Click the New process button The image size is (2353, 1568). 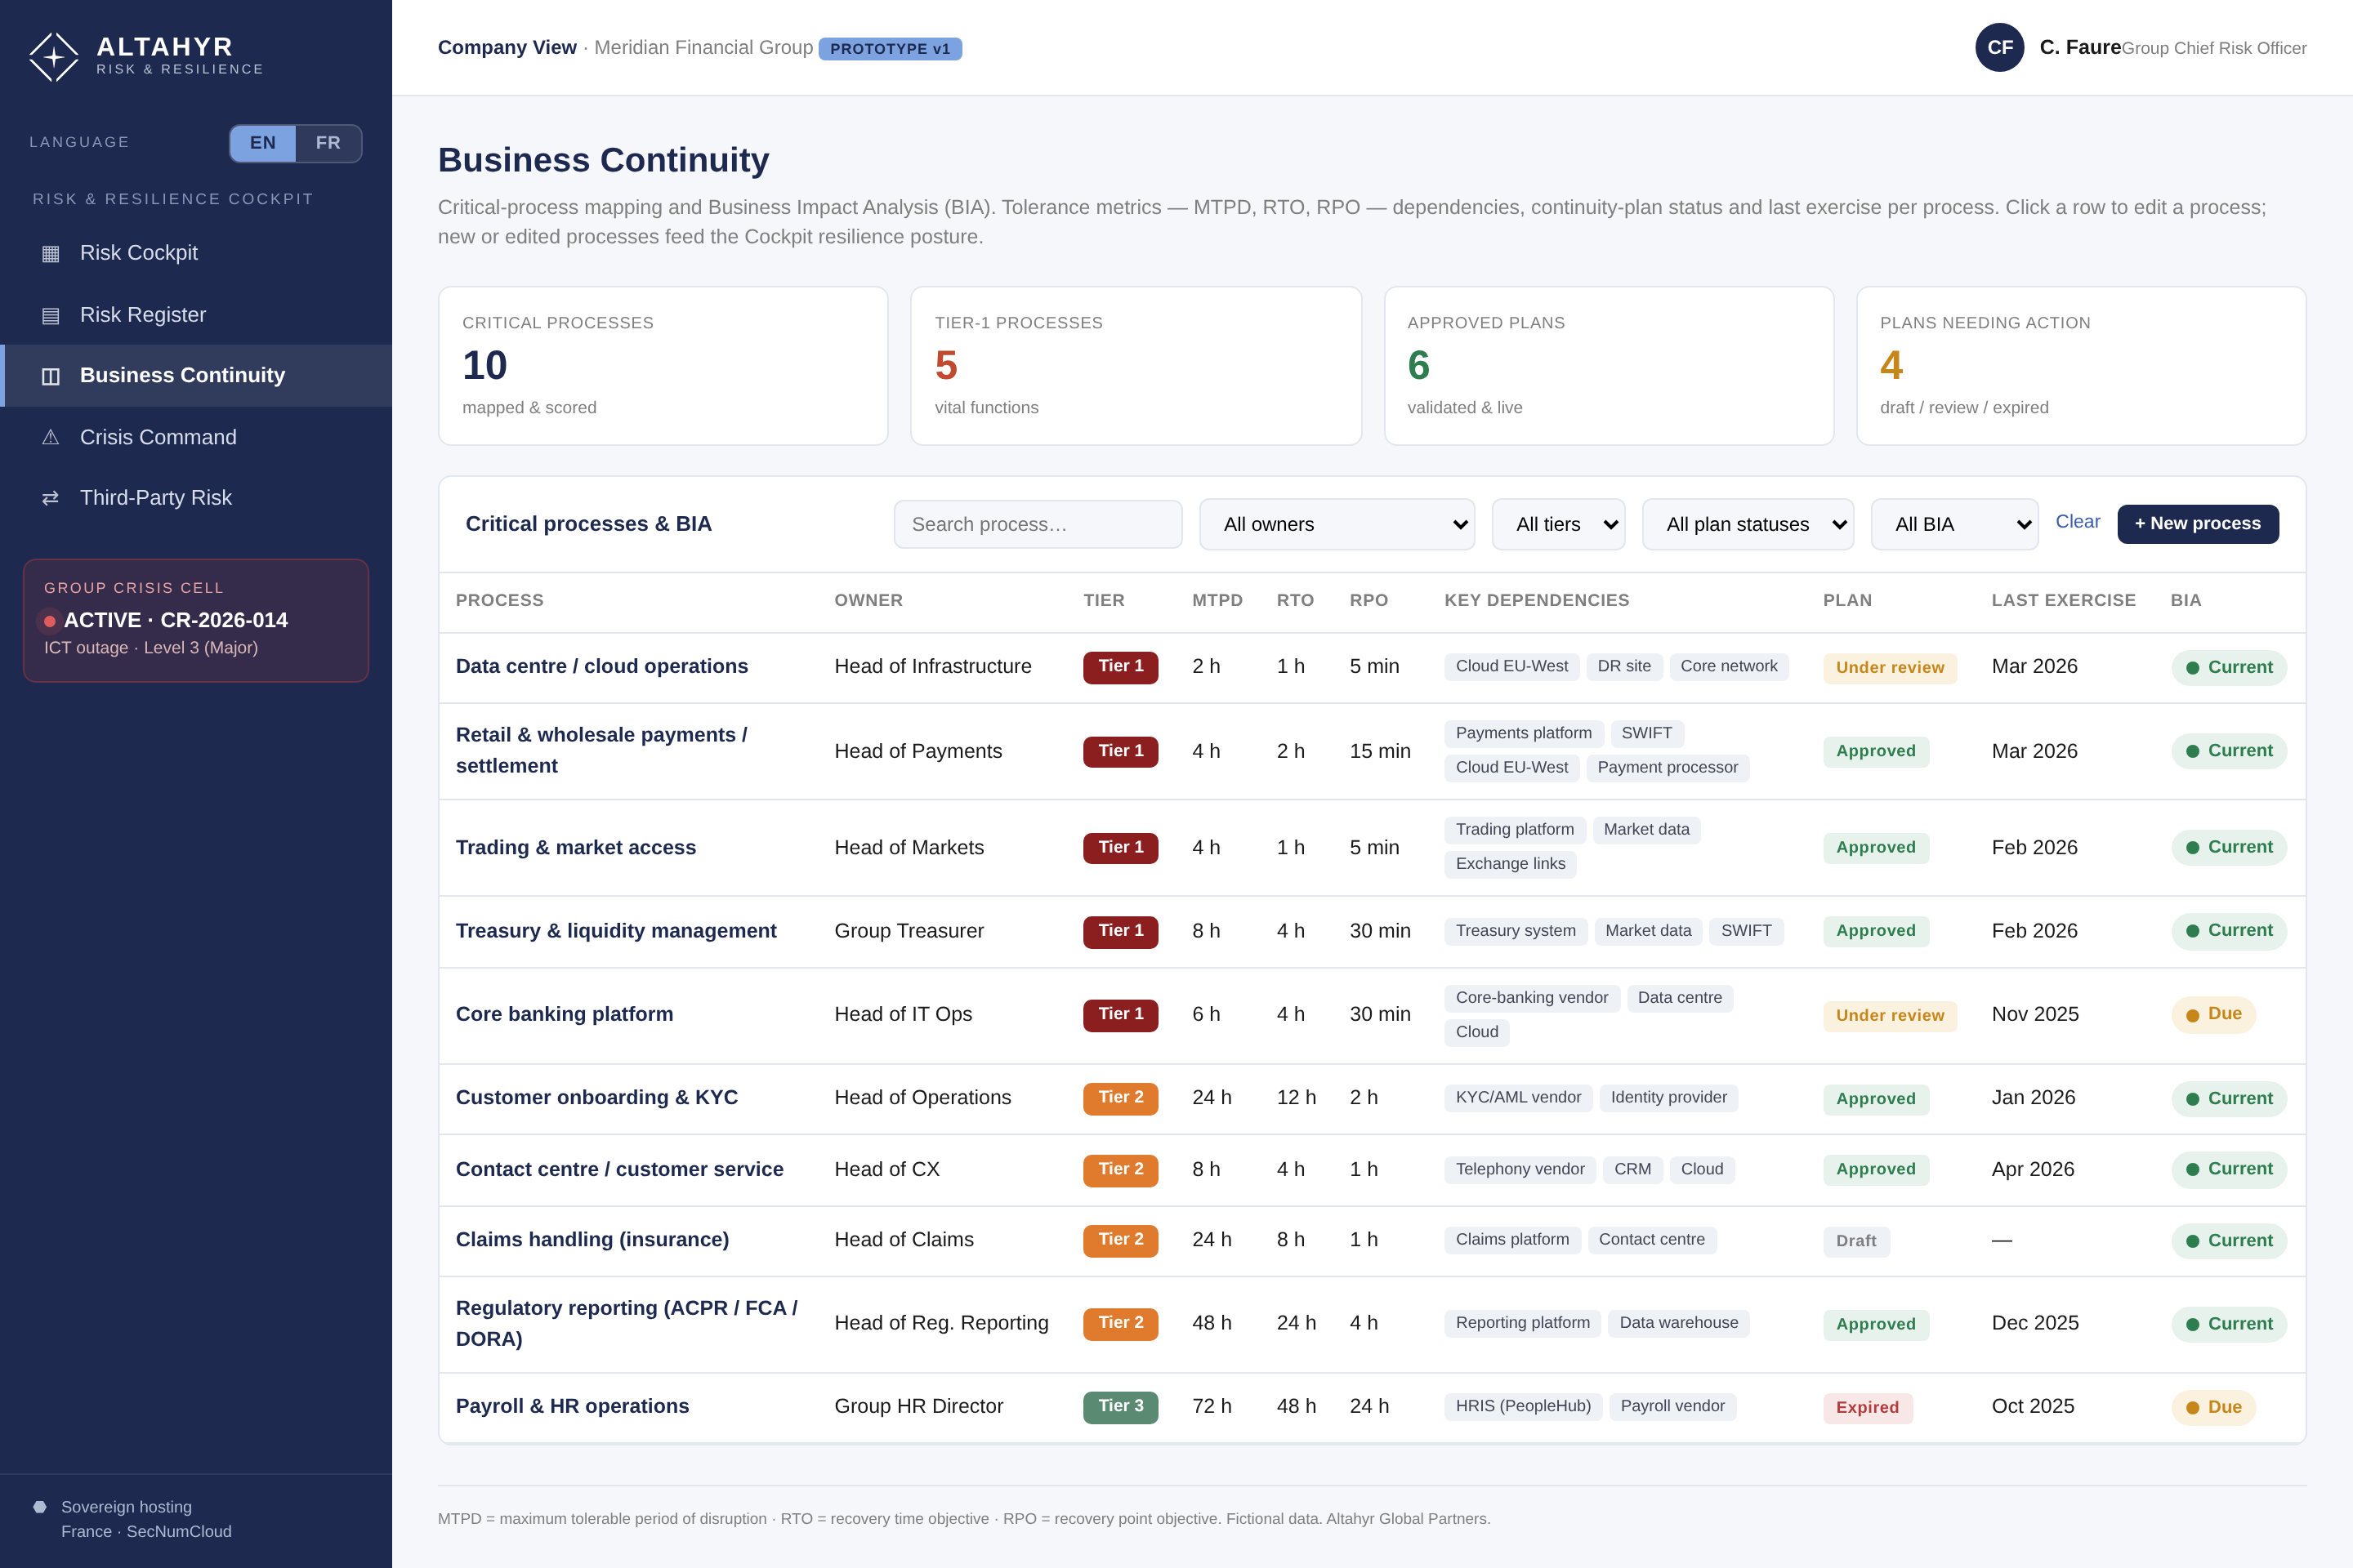point(2197,524)
